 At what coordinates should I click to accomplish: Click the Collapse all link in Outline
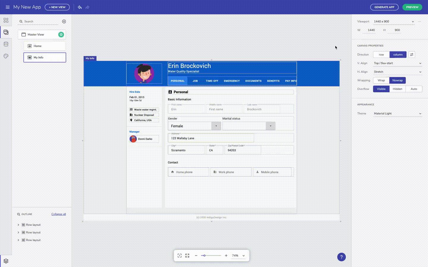(58, 214)
